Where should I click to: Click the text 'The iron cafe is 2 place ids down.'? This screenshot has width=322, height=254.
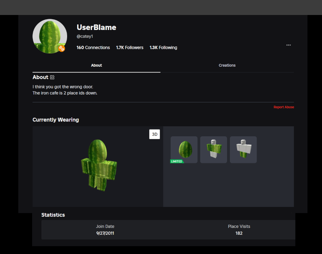pos(65,93)
